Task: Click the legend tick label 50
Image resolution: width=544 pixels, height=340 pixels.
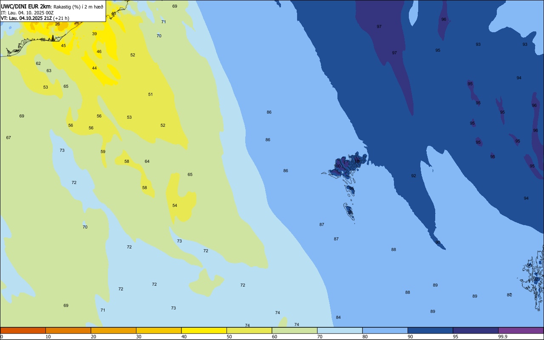Action: pos(229,337)
